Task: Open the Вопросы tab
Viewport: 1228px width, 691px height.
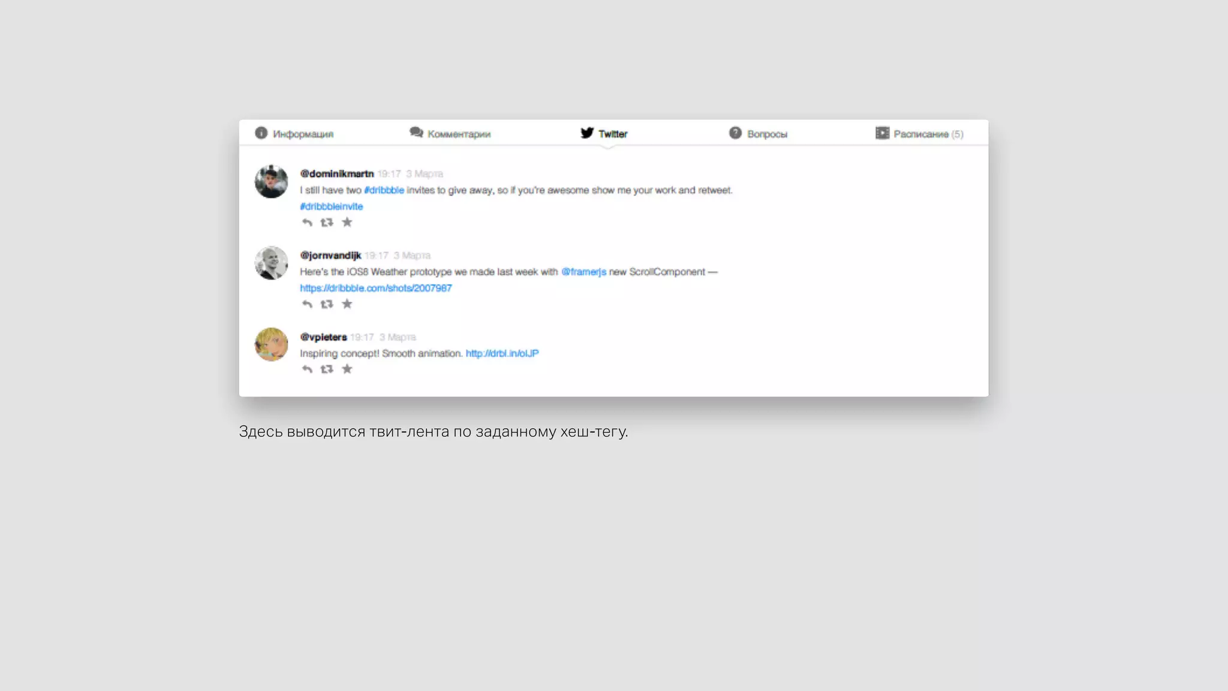Action: click(x=759, y=134)
